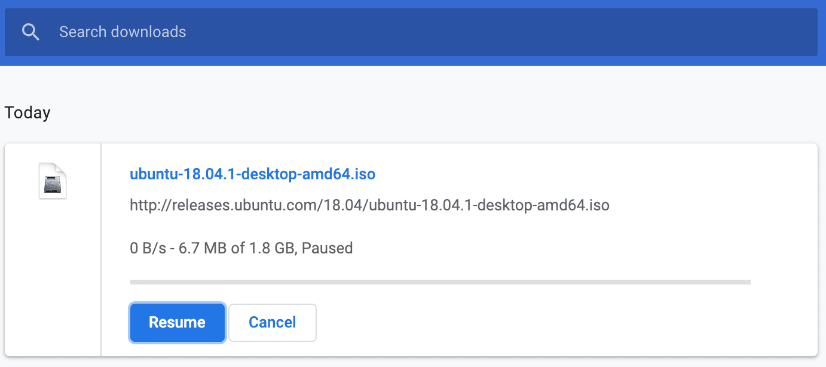Click the paused download status text

241,247
